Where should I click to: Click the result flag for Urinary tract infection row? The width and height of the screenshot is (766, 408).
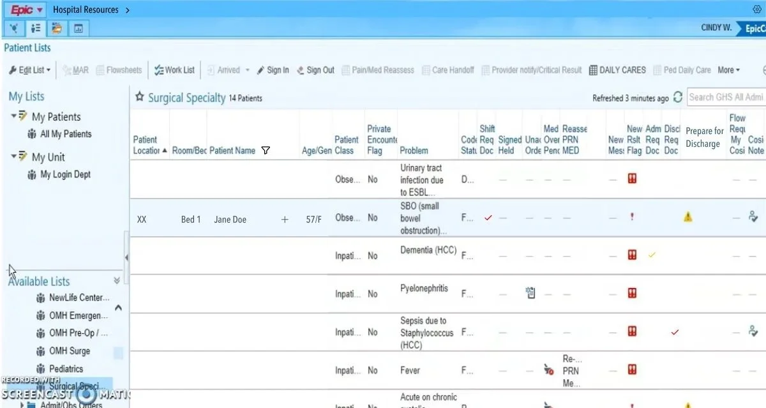(x=632, y=179)
